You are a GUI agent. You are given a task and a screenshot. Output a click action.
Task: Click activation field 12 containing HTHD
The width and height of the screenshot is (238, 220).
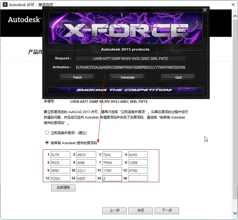[138, 170]
